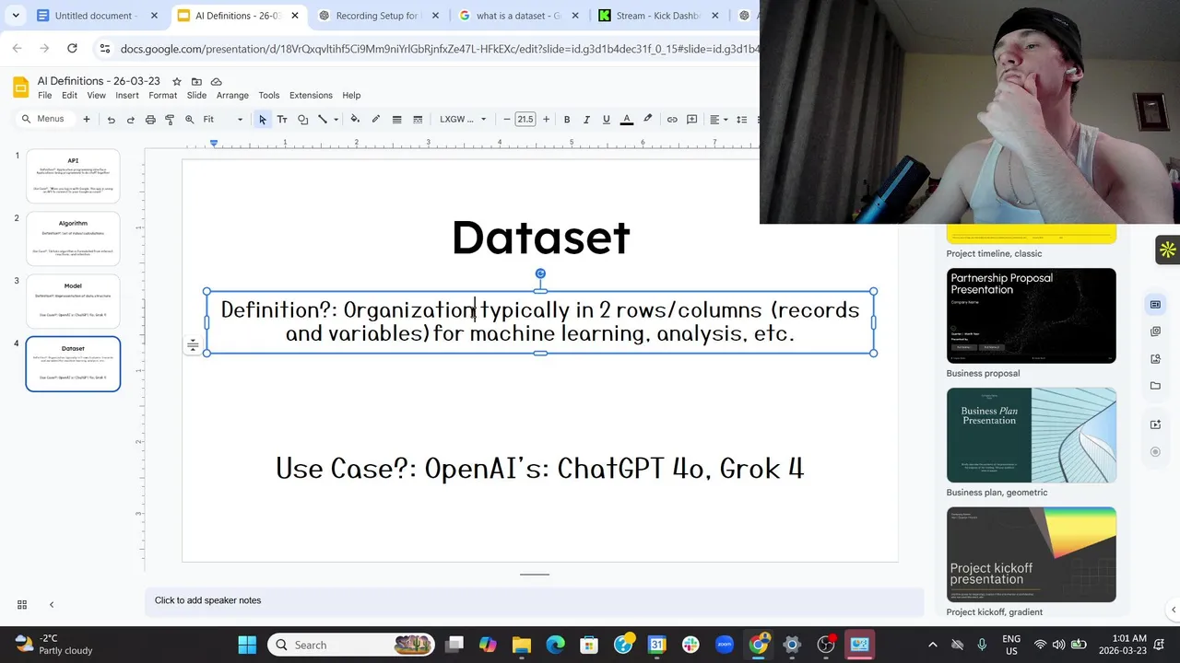Star the AI Definitions presentation

(x=177, y=82)
